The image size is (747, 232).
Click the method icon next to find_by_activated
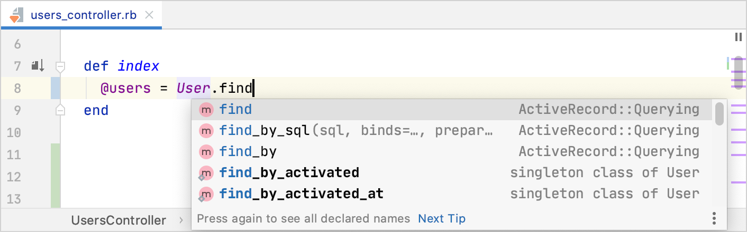tap(205, 173)
